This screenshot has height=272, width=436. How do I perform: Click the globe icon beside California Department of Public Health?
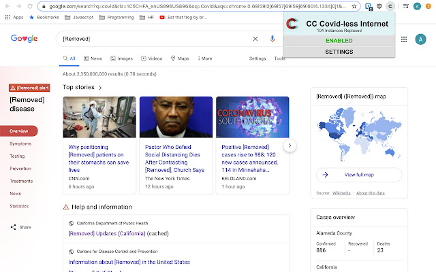click(71, 224)
